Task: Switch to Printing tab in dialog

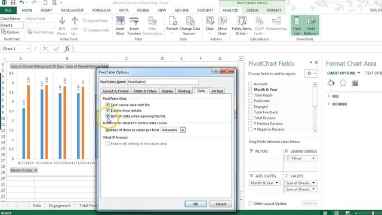Action: tap(184, 91)
